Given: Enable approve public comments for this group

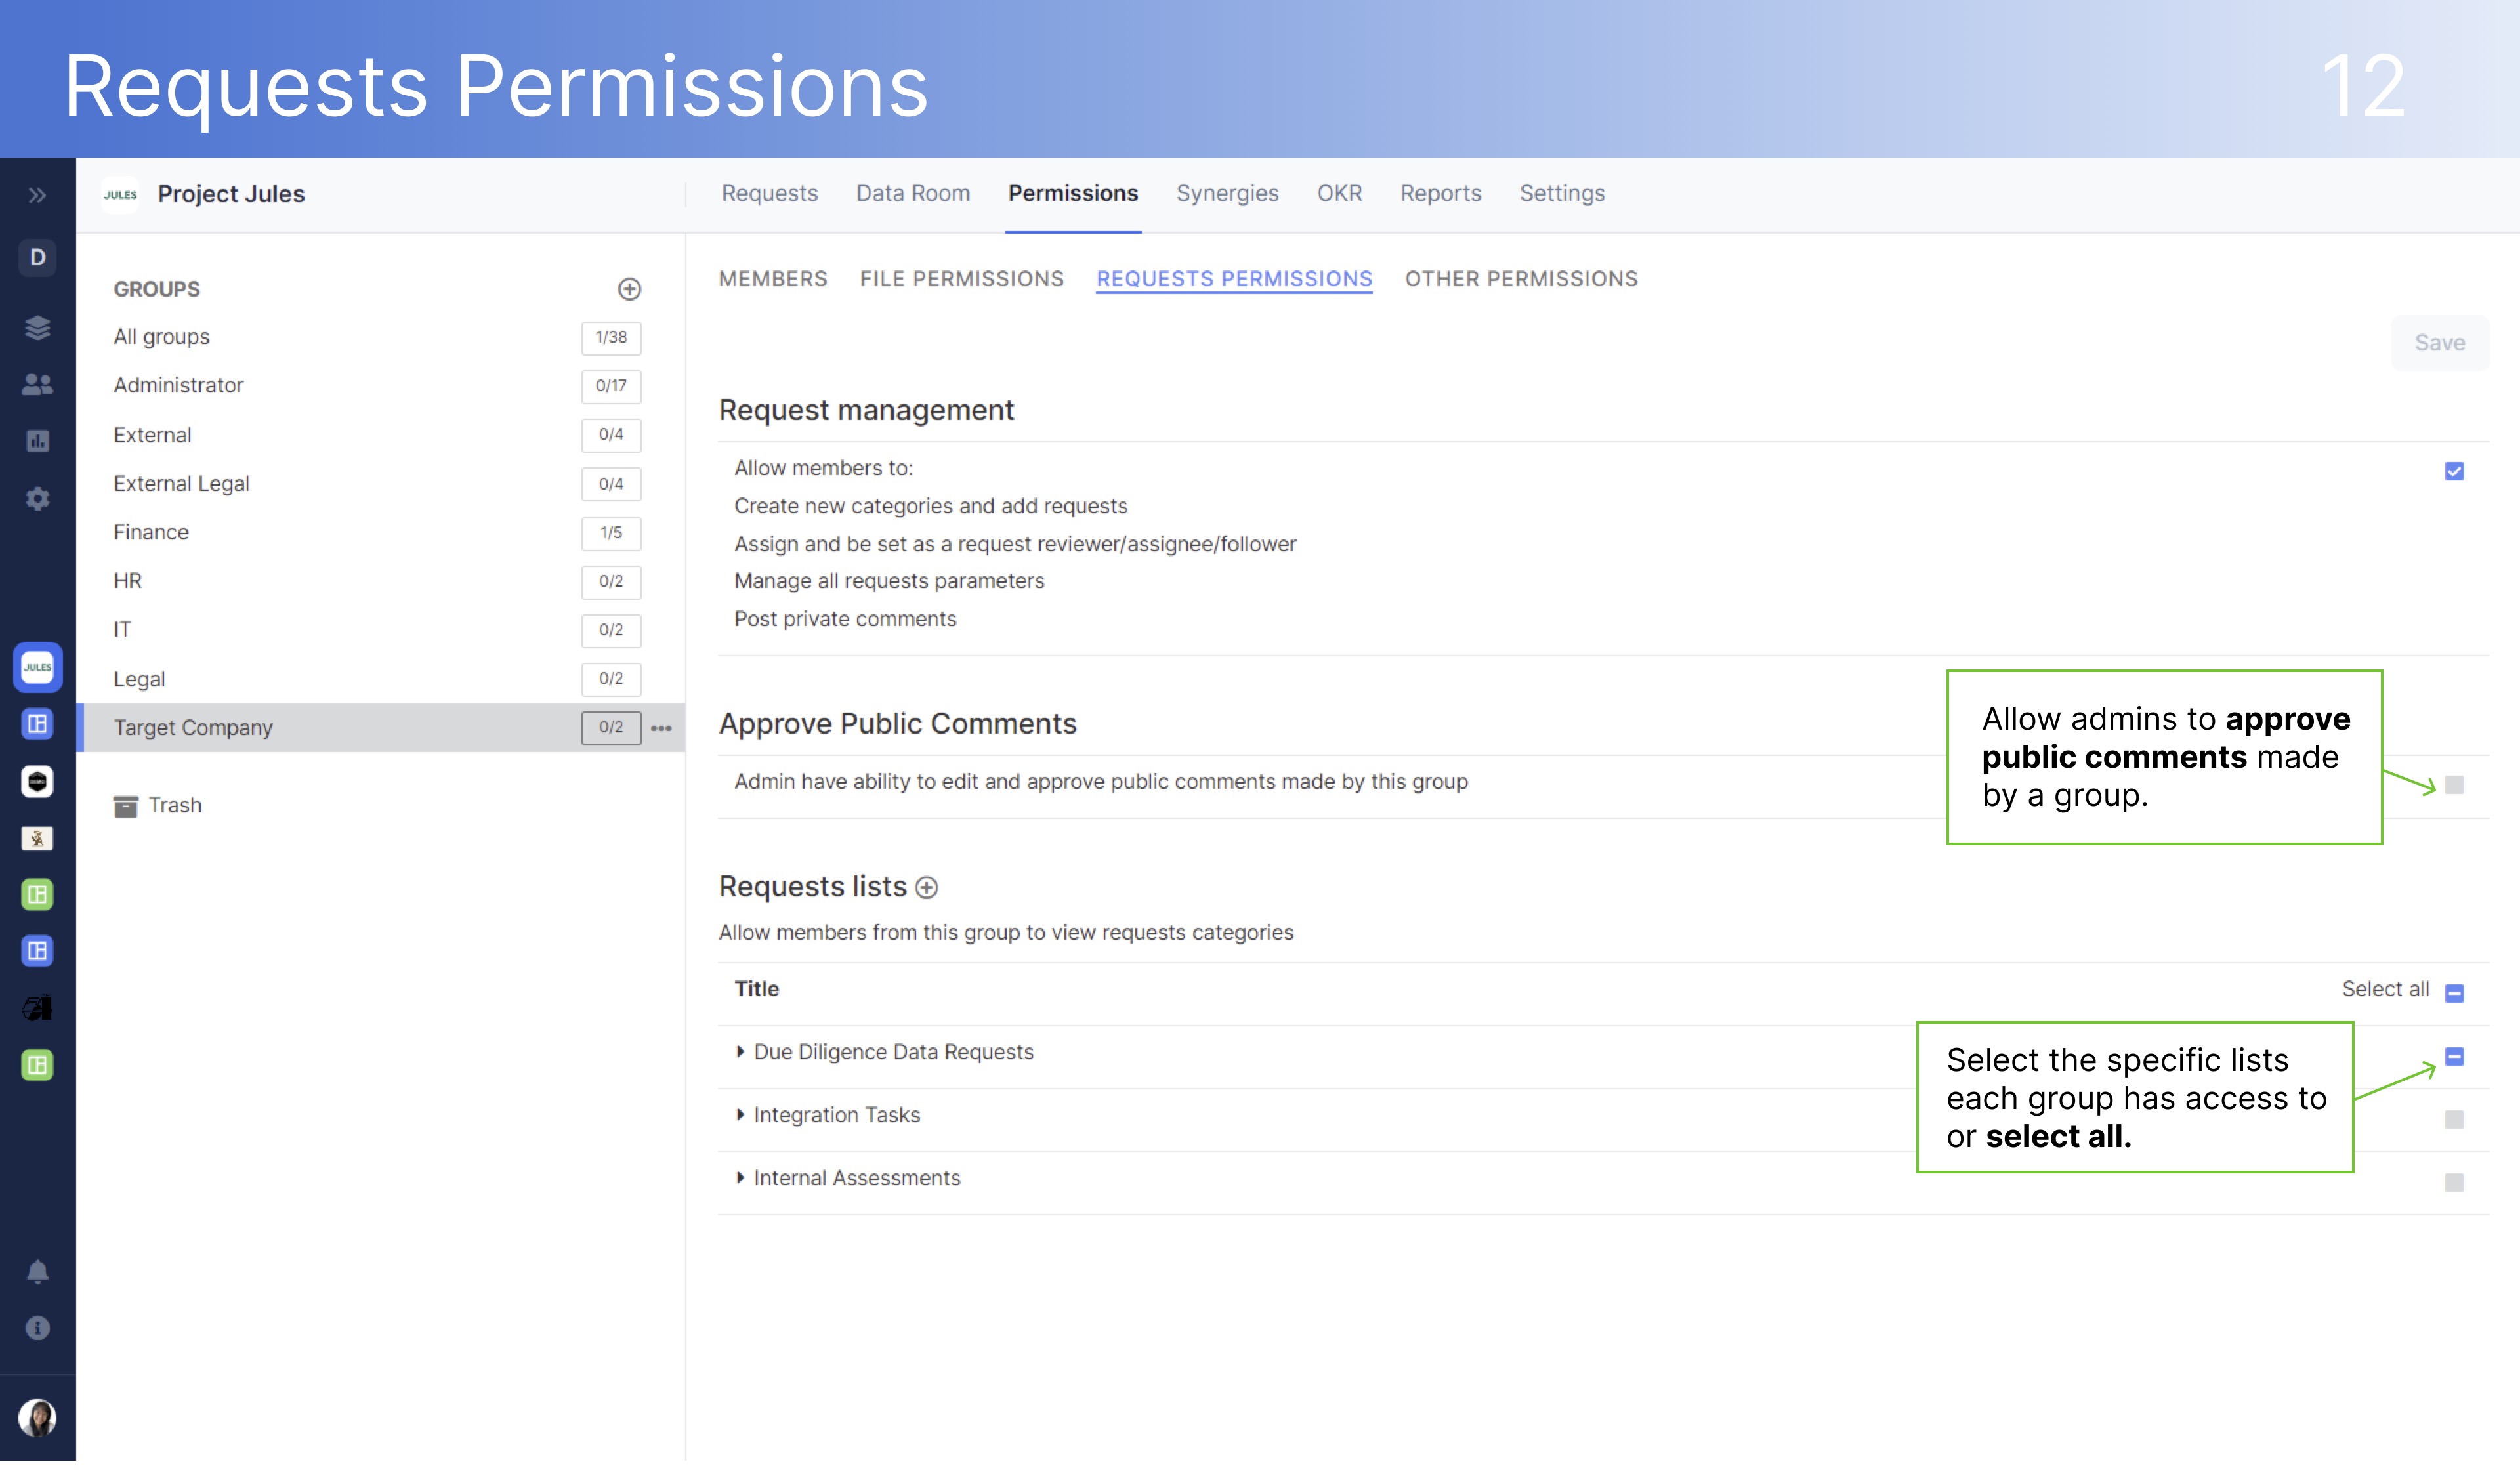Looking at the screenshot, I should point(2453,785).
